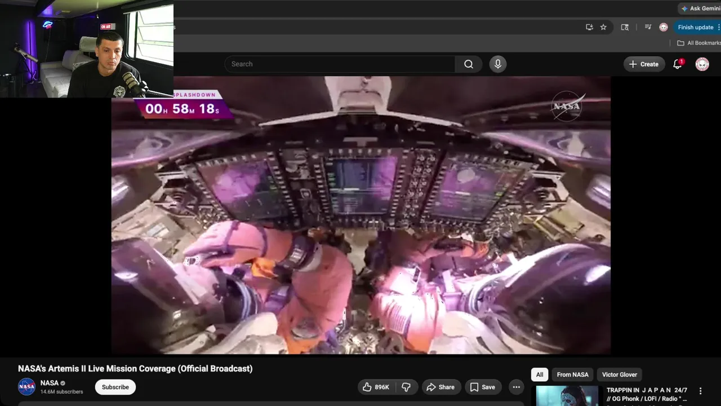
Task: Open the YouTube account avatar menu
Action: pyautogui.click(x=702, y=64)
